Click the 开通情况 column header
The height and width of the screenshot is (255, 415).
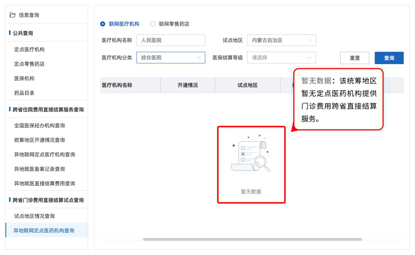(x=188, y=85)
